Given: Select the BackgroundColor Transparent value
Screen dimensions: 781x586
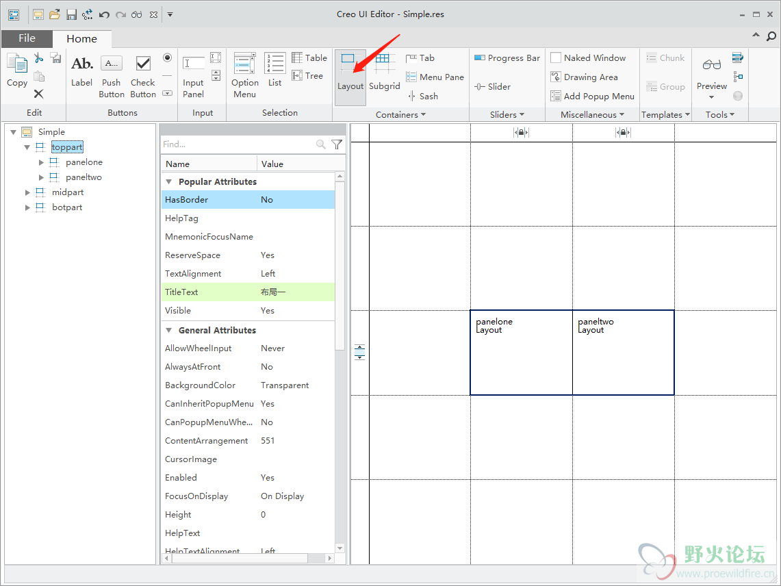Looking at the screenshot, I should (285, 385).
